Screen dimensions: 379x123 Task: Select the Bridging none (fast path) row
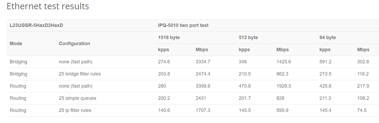click(x=193, y=62)
